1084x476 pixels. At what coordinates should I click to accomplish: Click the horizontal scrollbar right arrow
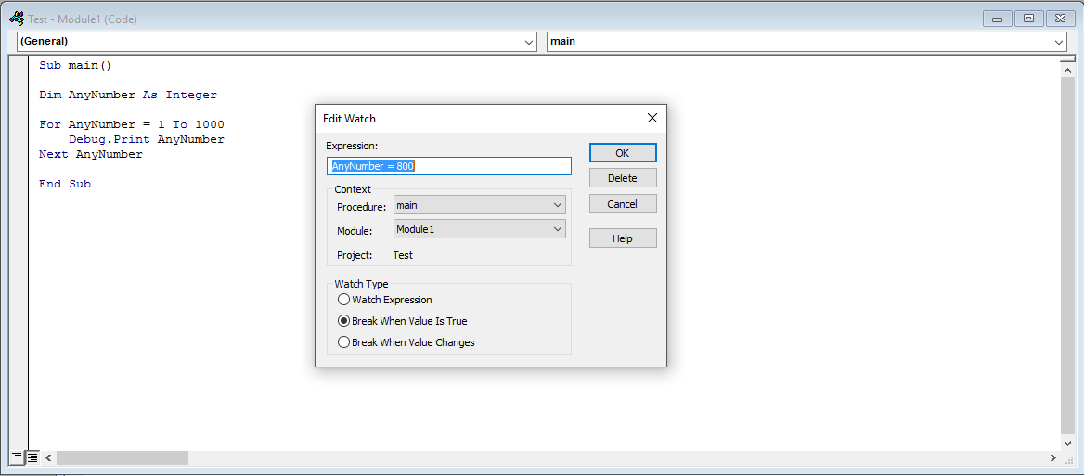click(x=1052, y=457)
